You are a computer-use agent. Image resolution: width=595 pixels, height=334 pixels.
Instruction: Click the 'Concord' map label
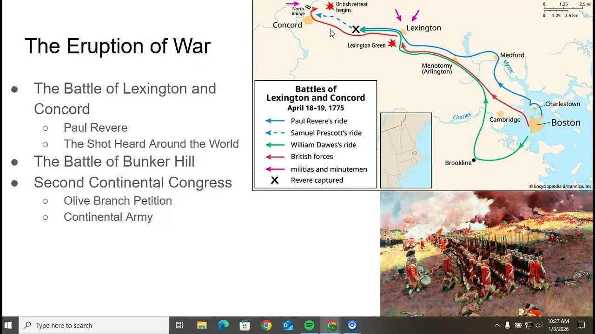point(287,25)
